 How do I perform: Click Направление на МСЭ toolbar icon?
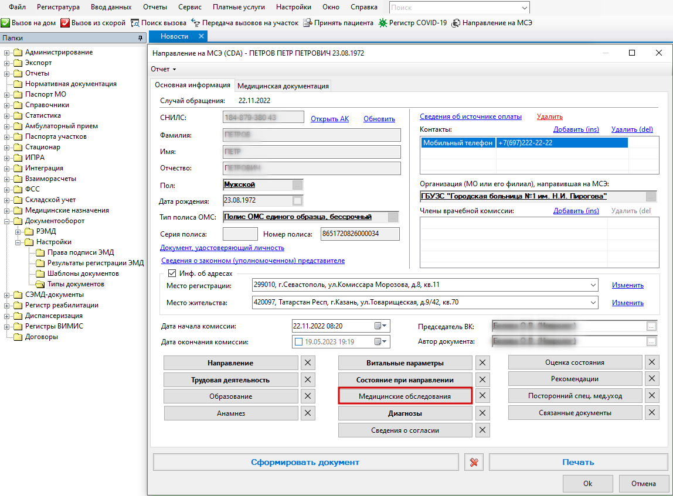[456, 23]
